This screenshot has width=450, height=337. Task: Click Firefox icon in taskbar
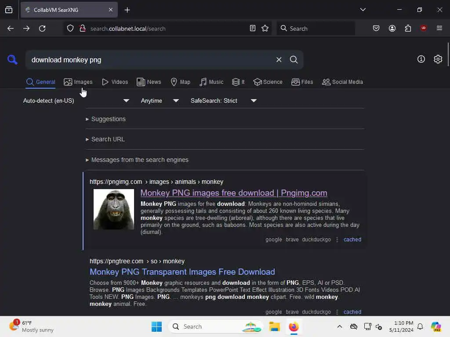point(294,326)
